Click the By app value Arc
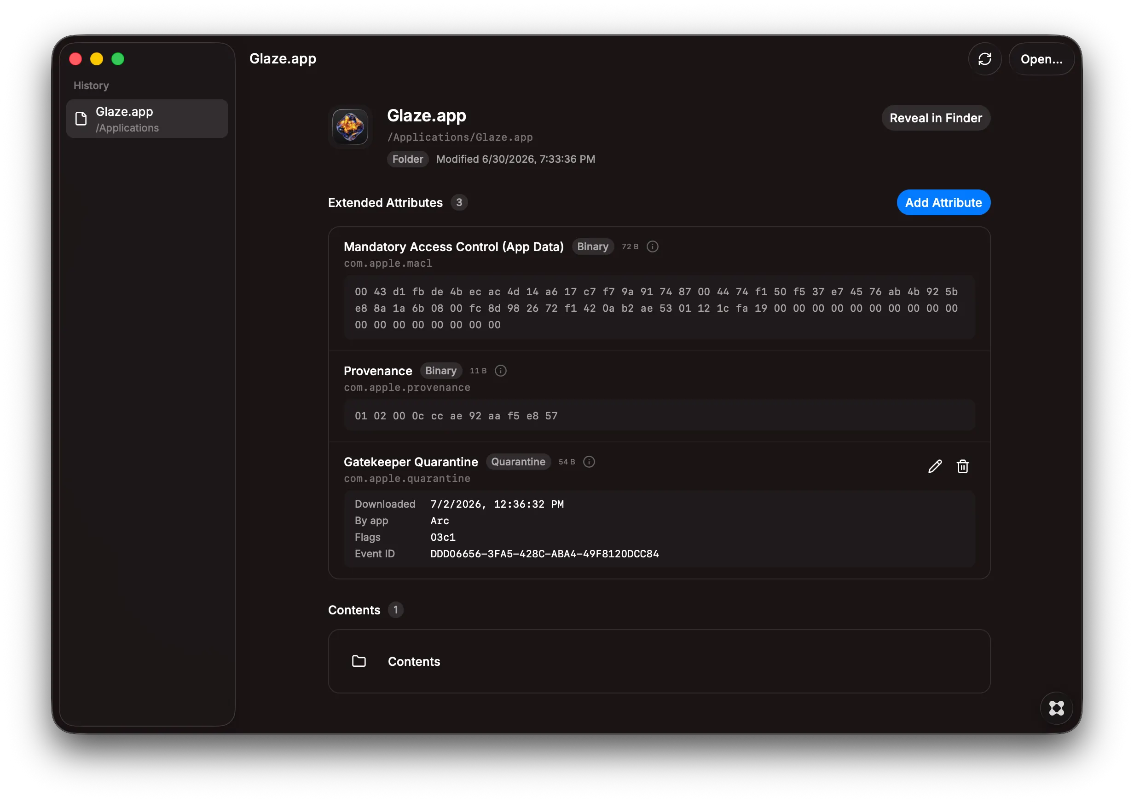The height and width of the screenshot is (802, 1134). (x=439, y=521)
